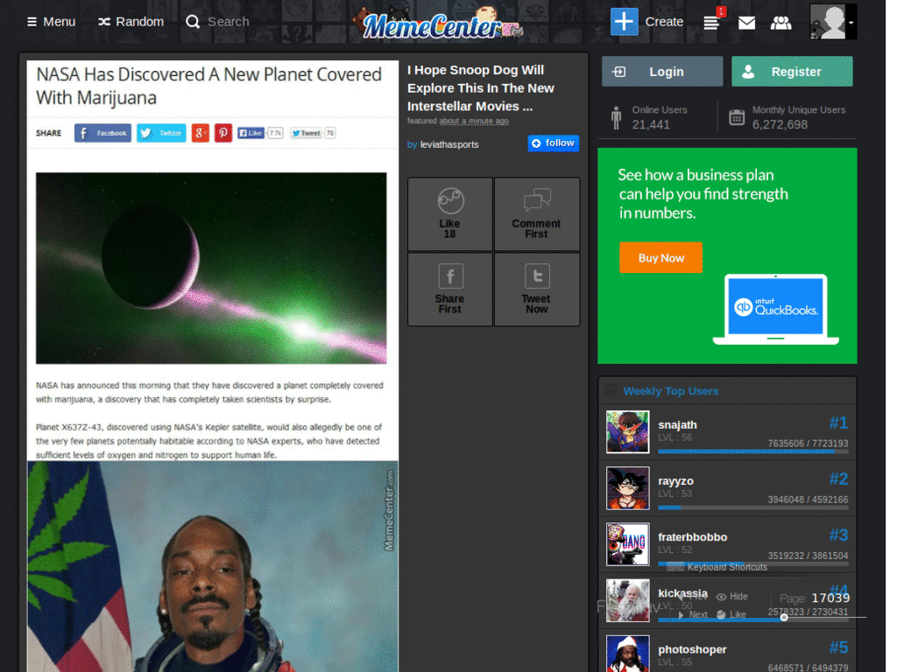Screen dimensions: 897x672
Task: Click the Login button
Action: [662, 72]
